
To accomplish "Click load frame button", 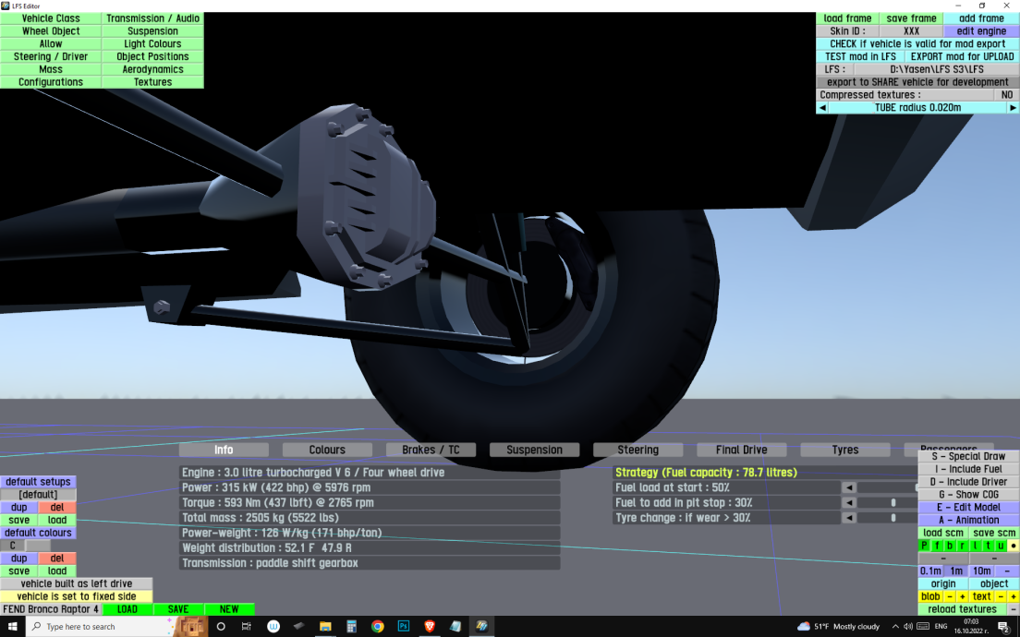I will (x=847, y=18).
